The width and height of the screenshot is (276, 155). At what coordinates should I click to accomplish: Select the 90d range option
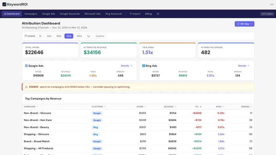pos(69,36)
